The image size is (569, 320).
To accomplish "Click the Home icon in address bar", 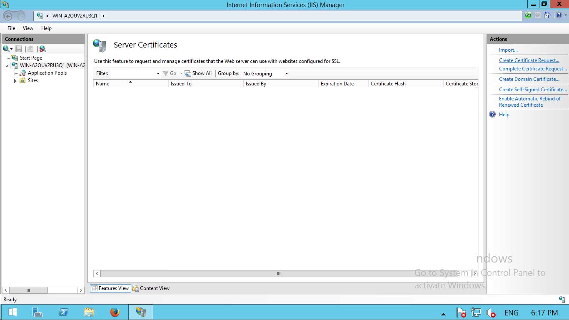I will (x=547, y=15).
